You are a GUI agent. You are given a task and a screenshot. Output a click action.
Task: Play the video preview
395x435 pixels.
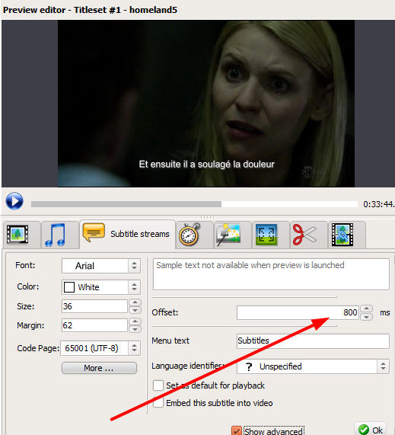[x=14, y=201]
